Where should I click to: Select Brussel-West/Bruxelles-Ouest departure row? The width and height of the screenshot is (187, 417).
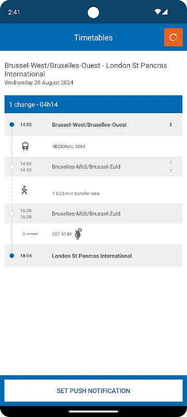(94, 125)
